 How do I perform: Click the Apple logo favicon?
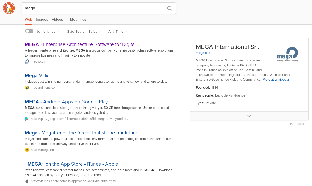coord(27,181)
